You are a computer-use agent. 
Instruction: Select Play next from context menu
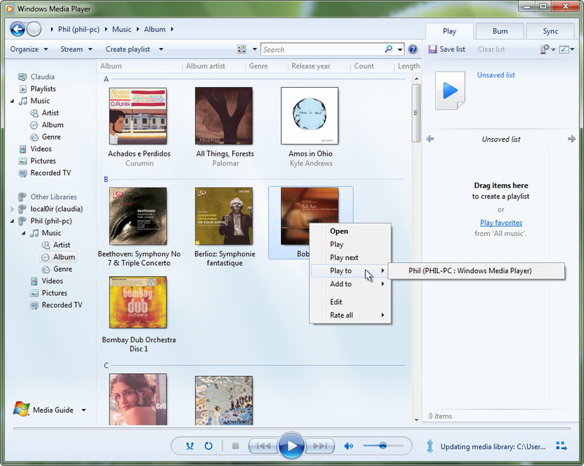click(344, 258)
